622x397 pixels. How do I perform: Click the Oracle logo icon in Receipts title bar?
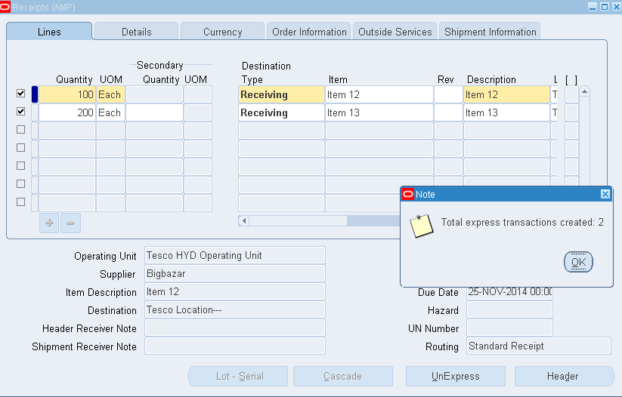point(5,7)
